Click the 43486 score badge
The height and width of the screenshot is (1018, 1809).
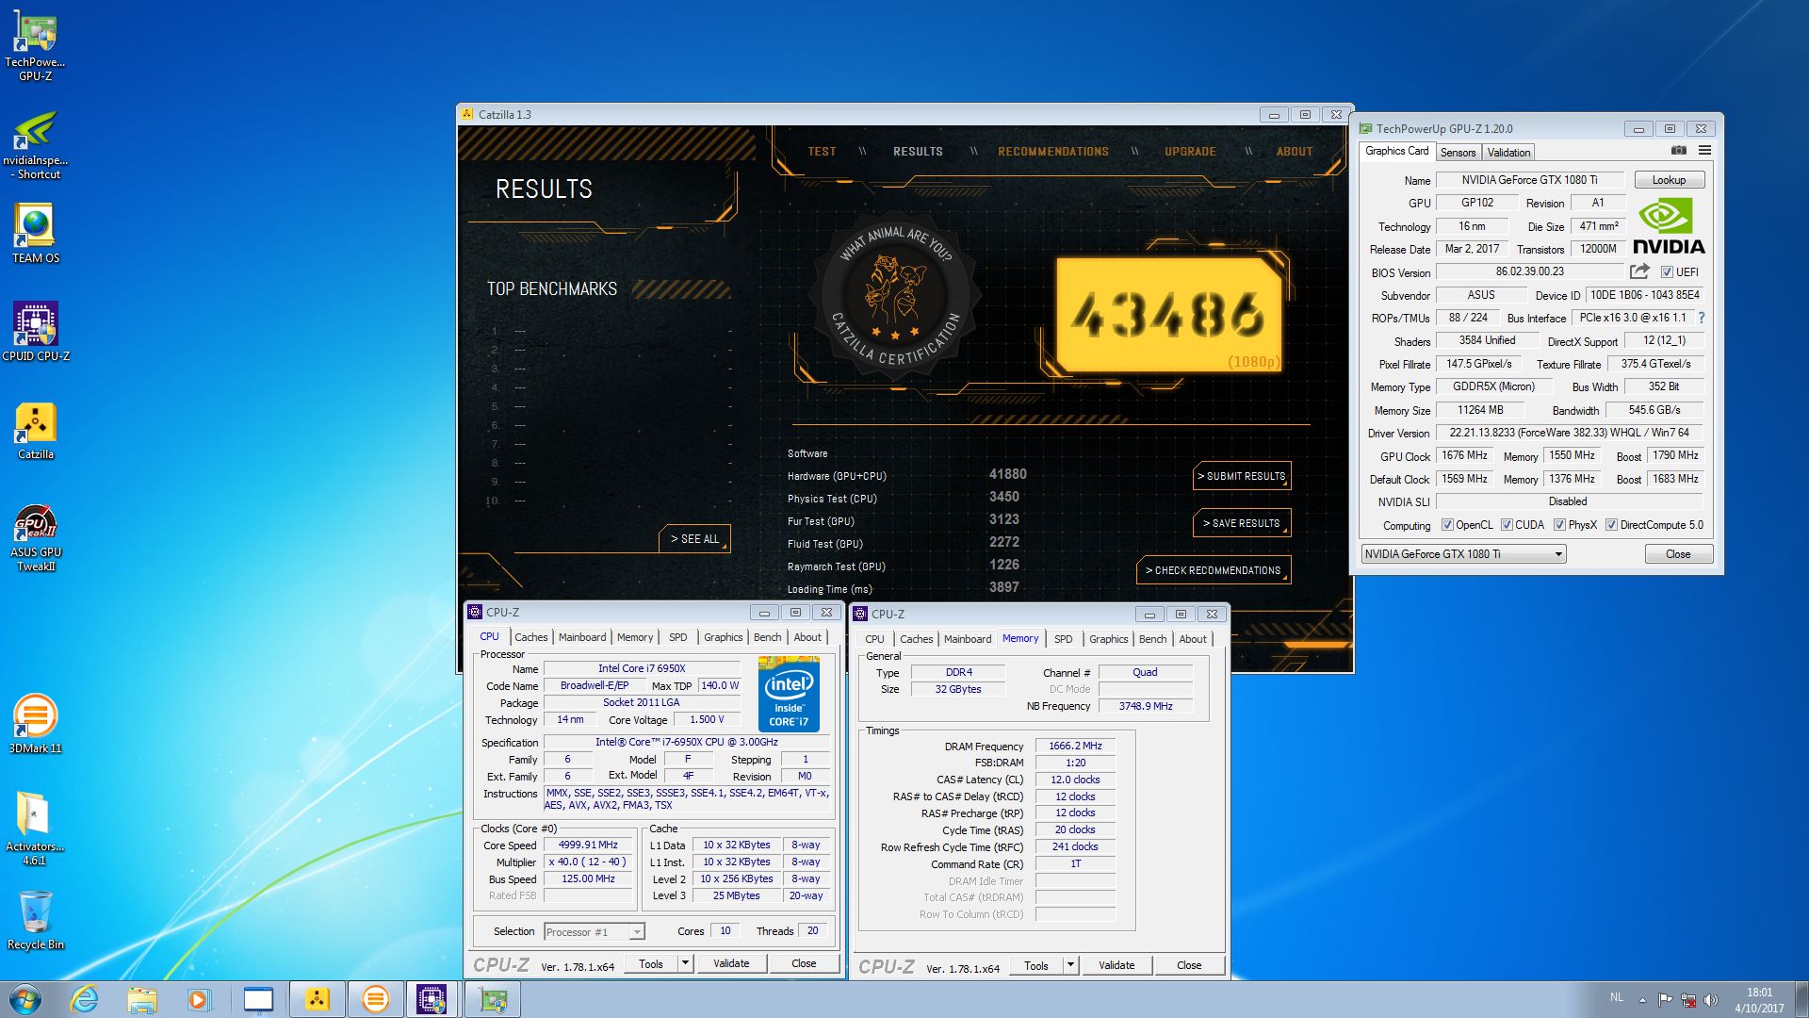1168,314
